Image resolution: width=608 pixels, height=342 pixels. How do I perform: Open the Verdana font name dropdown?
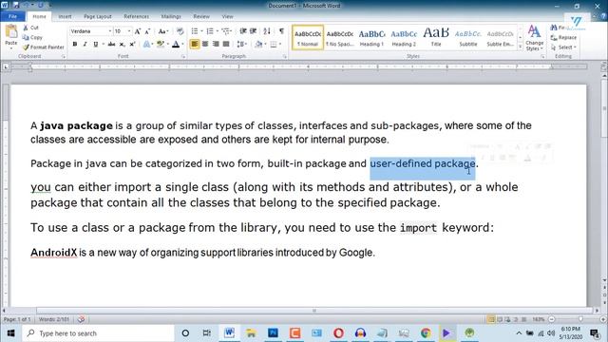pos(110,31)
